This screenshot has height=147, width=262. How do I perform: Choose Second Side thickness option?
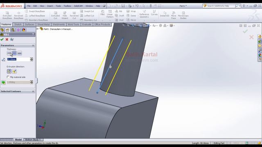pos(20,53)
